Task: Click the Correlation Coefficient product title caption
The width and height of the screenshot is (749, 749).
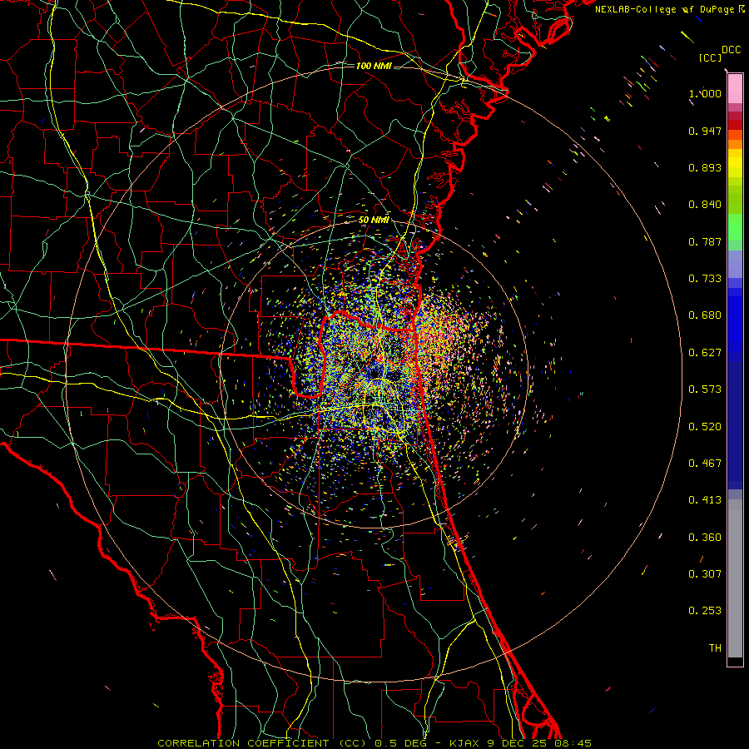Action: pyautogui.click(x=374, y=743)
